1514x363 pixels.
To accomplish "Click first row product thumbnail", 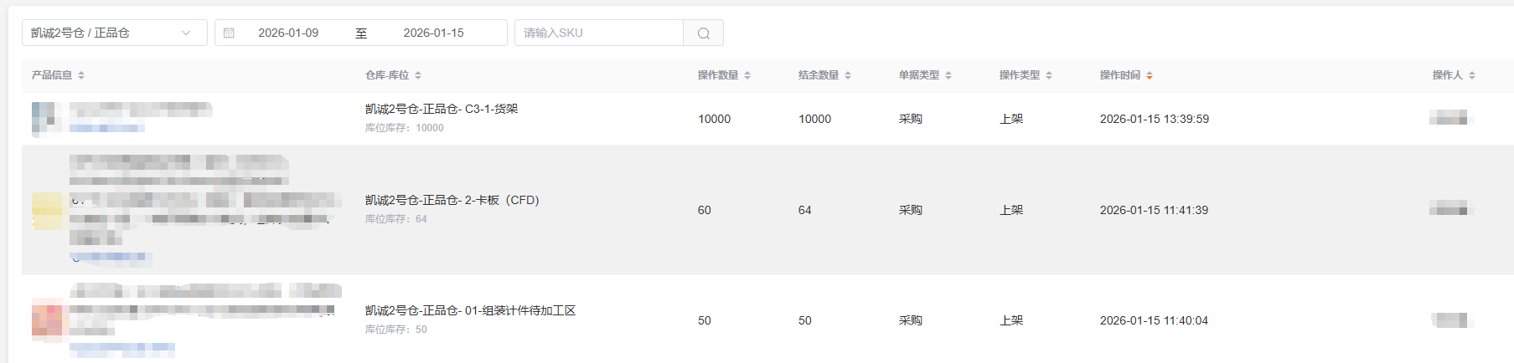I will click(46, 118).
